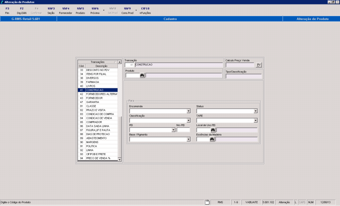Screen dimensions: 340x206
Task: Open the Base / Pigmento dropdown
Action: click(189, 139)
